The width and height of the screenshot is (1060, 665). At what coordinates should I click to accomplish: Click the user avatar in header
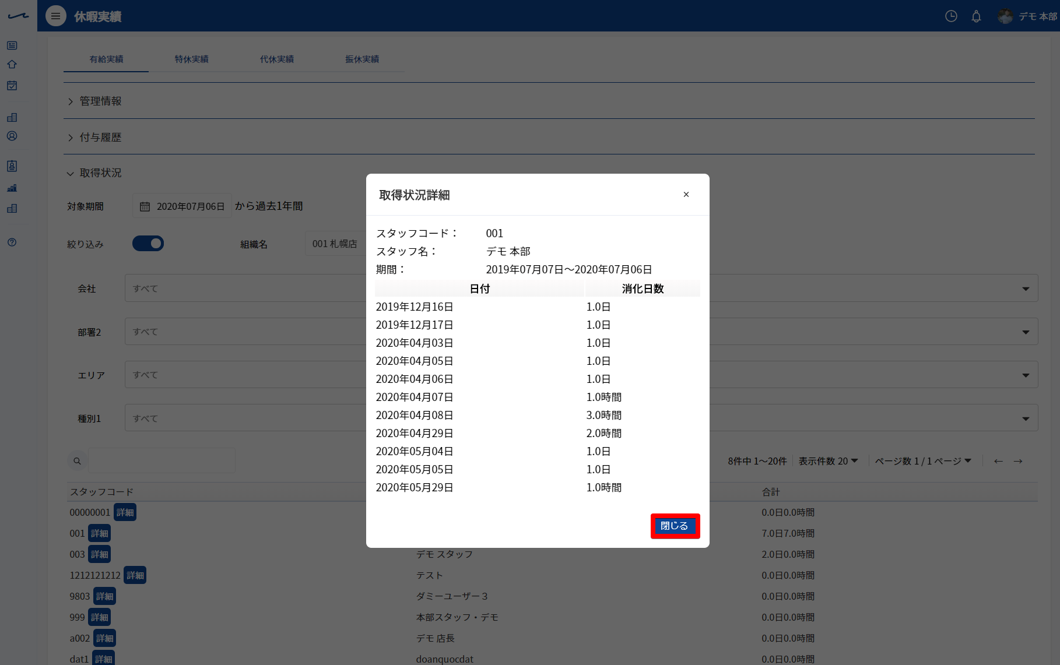pyautogui.click(x=1005, y=16)
